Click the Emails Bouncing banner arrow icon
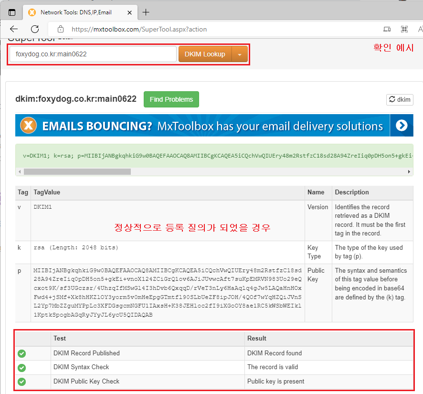Screen dimensions: 423x394 tap(402, 125)
